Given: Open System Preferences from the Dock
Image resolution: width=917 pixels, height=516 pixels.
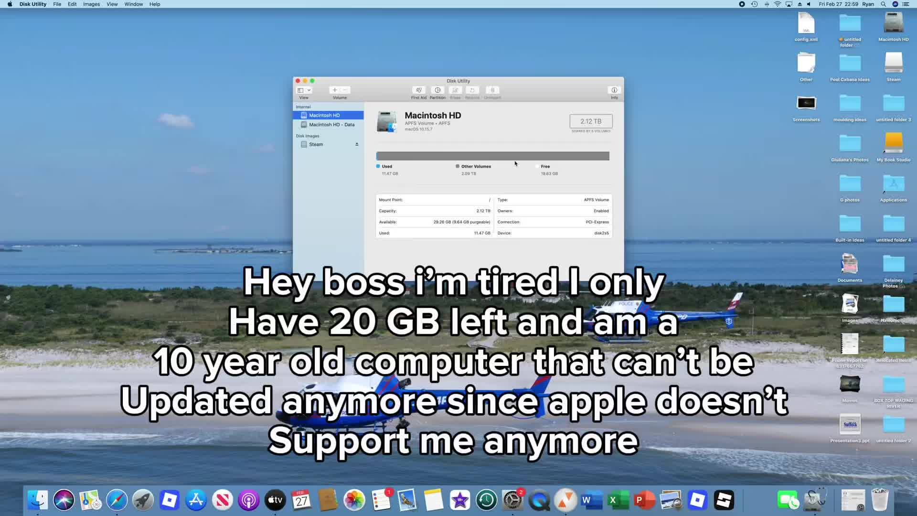Looking at the screenshot, I should (x=512, y=500).
